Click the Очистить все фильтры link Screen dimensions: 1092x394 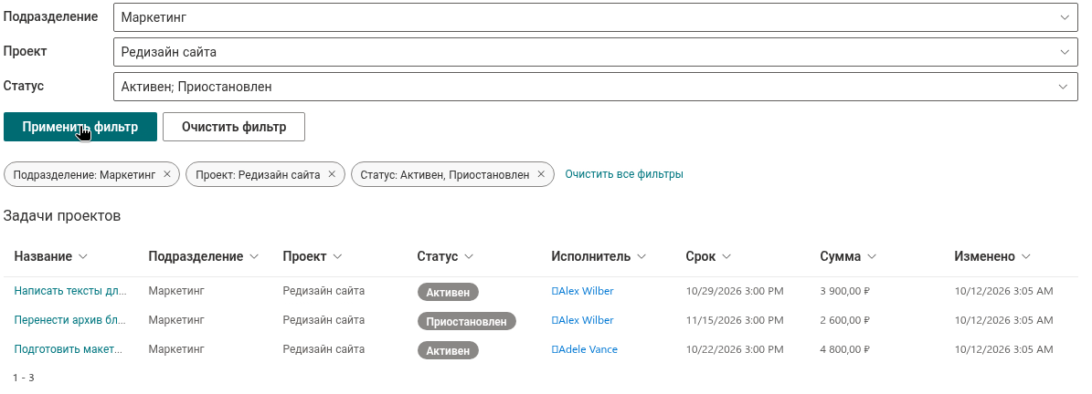tap(624, 173)
